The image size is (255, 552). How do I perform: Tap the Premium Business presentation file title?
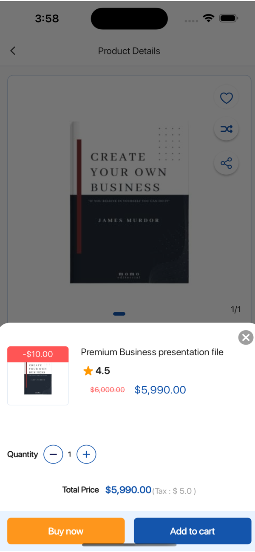(x=152, y=352)
